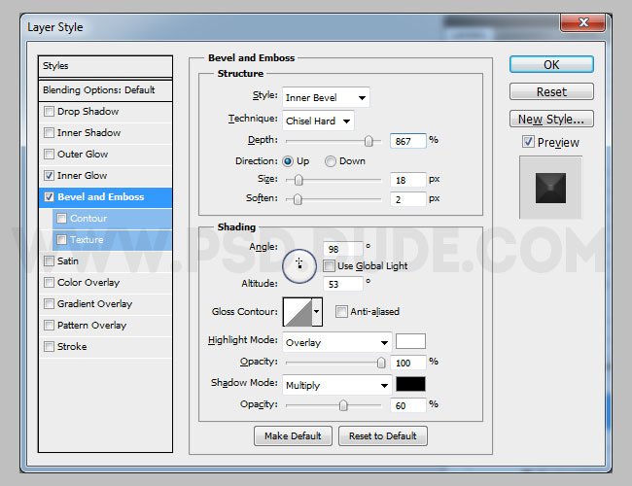The image size is (632, 486).
Task: Open Highlight Mode dropdown showing Overlay
Action: point(336,342)
